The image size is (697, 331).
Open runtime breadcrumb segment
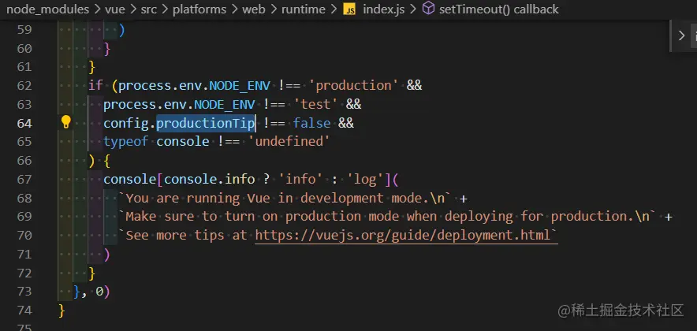[303, 9]
